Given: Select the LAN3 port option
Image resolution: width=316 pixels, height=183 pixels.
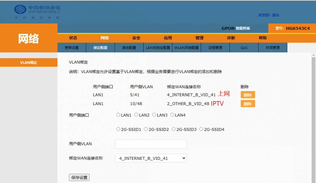Looking at the screenshot, I should pyautogui.click(x=154, y=115).
